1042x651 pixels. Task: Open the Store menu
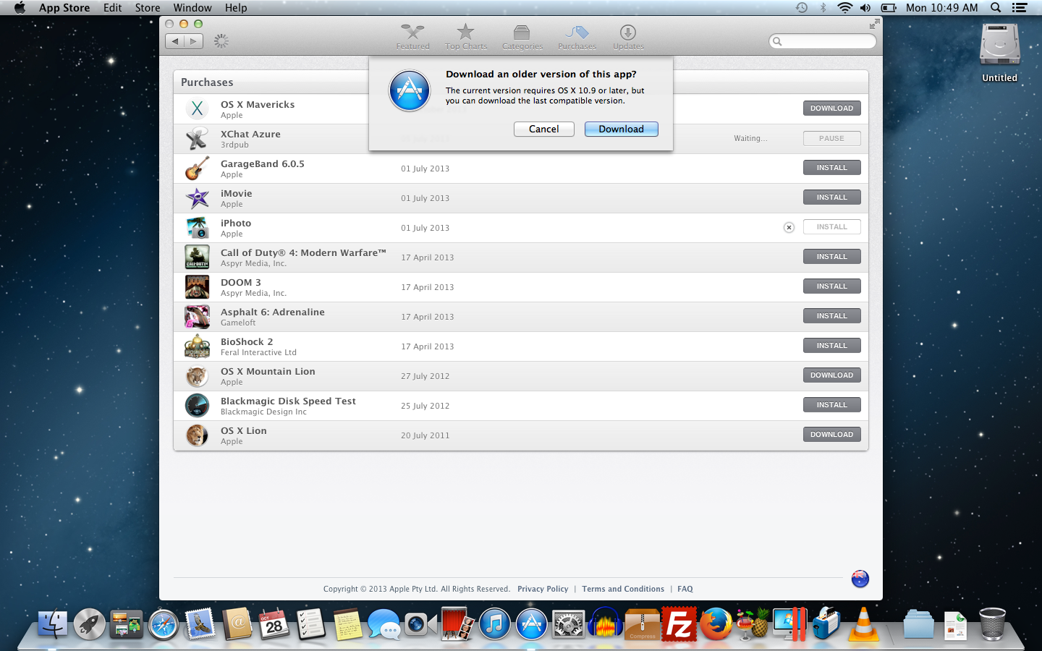click(148, 8)
